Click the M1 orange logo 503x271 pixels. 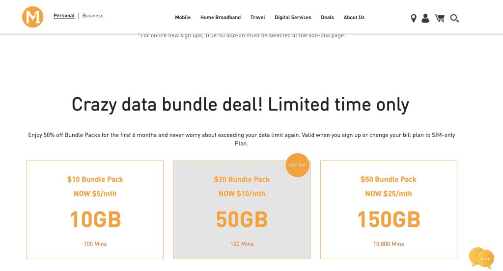33,17
